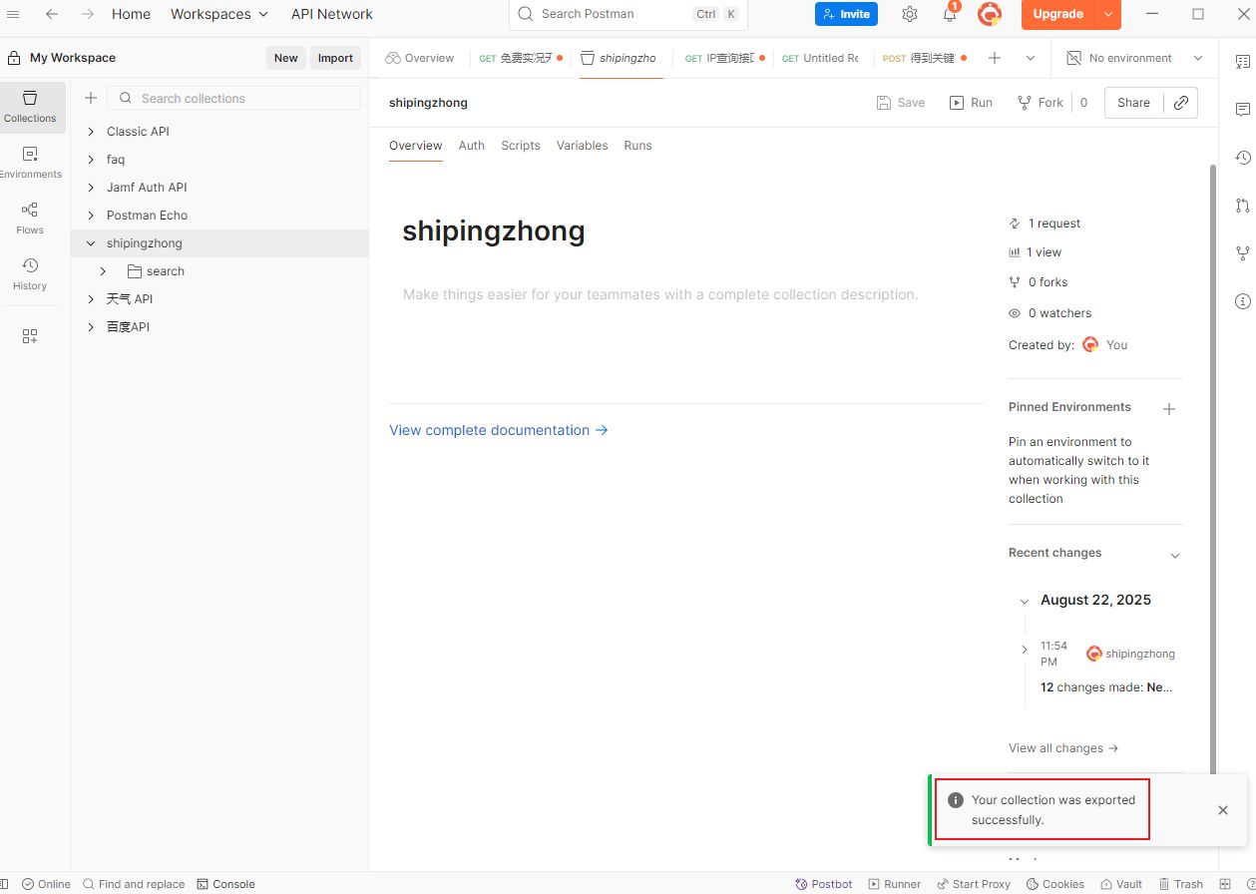Open Postbot in the status bar
This screenshot has width=1256, height=894.
pyautogui.click(x=824, y=884)
